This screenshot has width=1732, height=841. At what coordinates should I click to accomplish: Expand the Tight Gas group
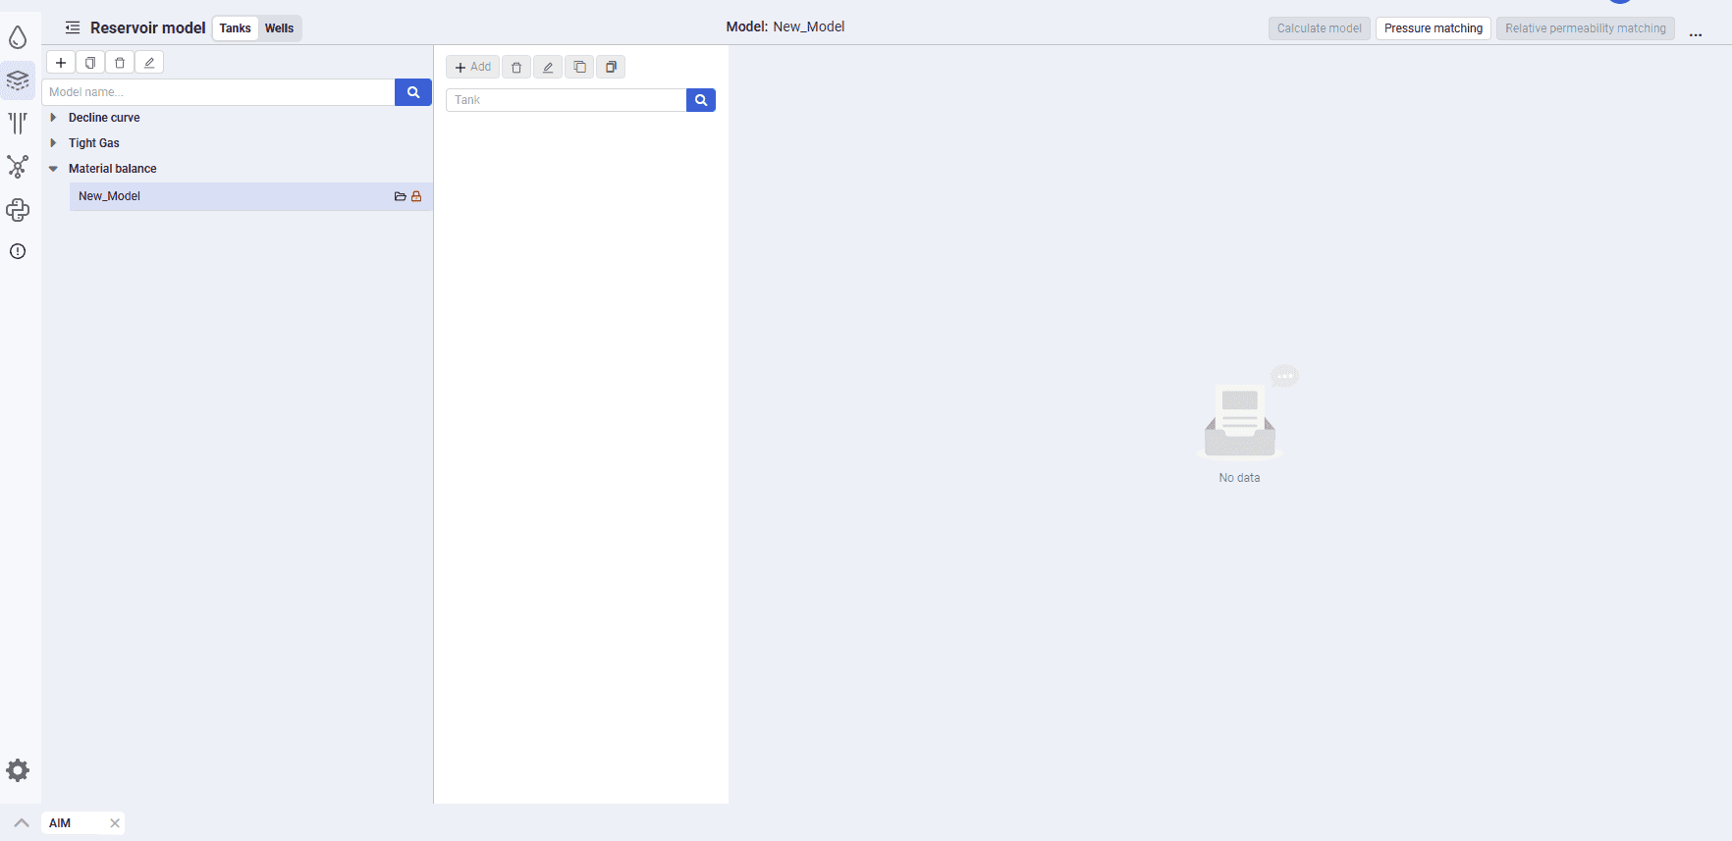(53, 143)
